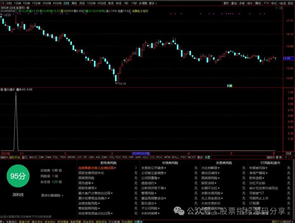Expand 大比例解禁 dropdown
Screen dimensions: 295x223
click(219, 168)
